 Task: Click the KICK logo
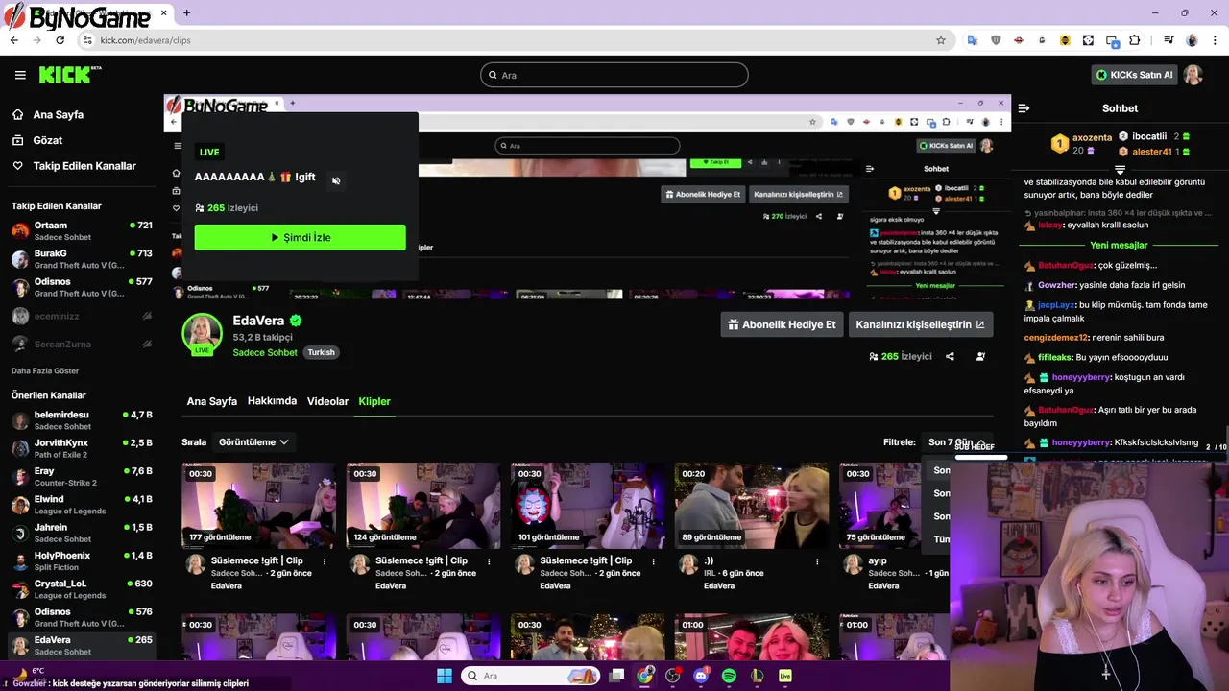click(69, 75)
